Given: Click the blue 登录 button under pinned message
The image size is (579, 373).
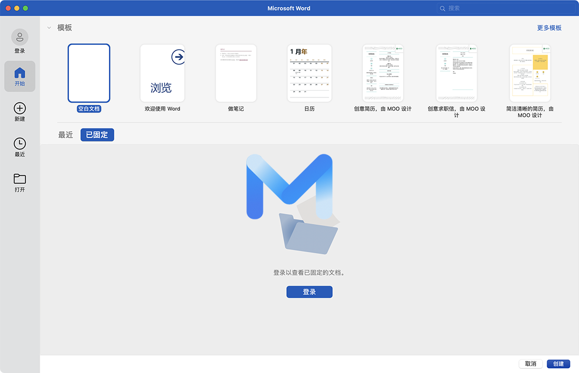Looking at the screenshot, I should click(310, 292).
